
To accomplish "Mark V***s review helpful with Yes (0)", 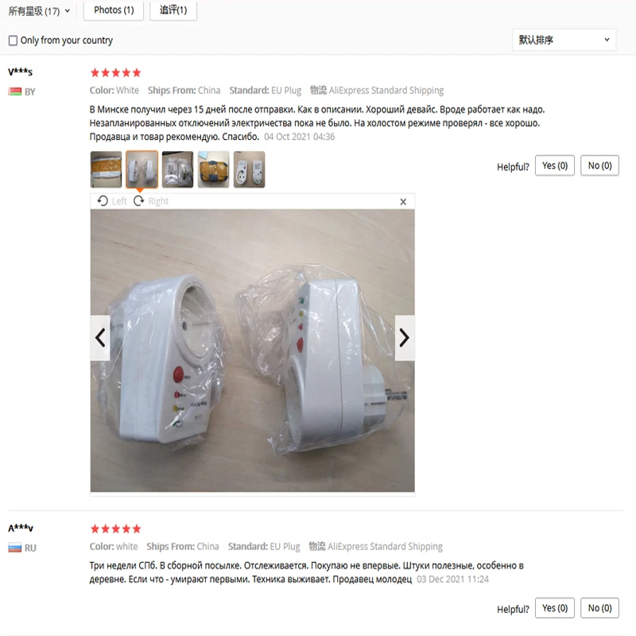I will pos(554,165).
